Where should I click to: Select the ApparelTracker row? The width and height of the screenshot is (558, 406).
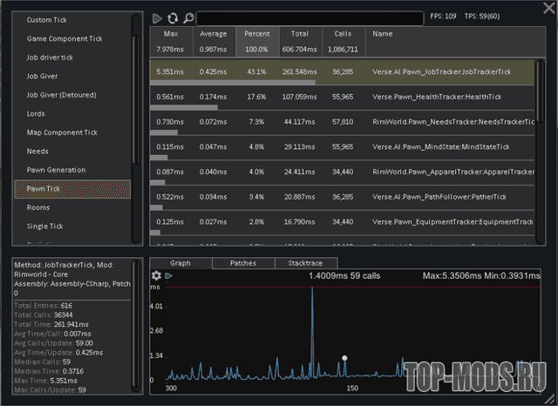[x=343, y=173]
